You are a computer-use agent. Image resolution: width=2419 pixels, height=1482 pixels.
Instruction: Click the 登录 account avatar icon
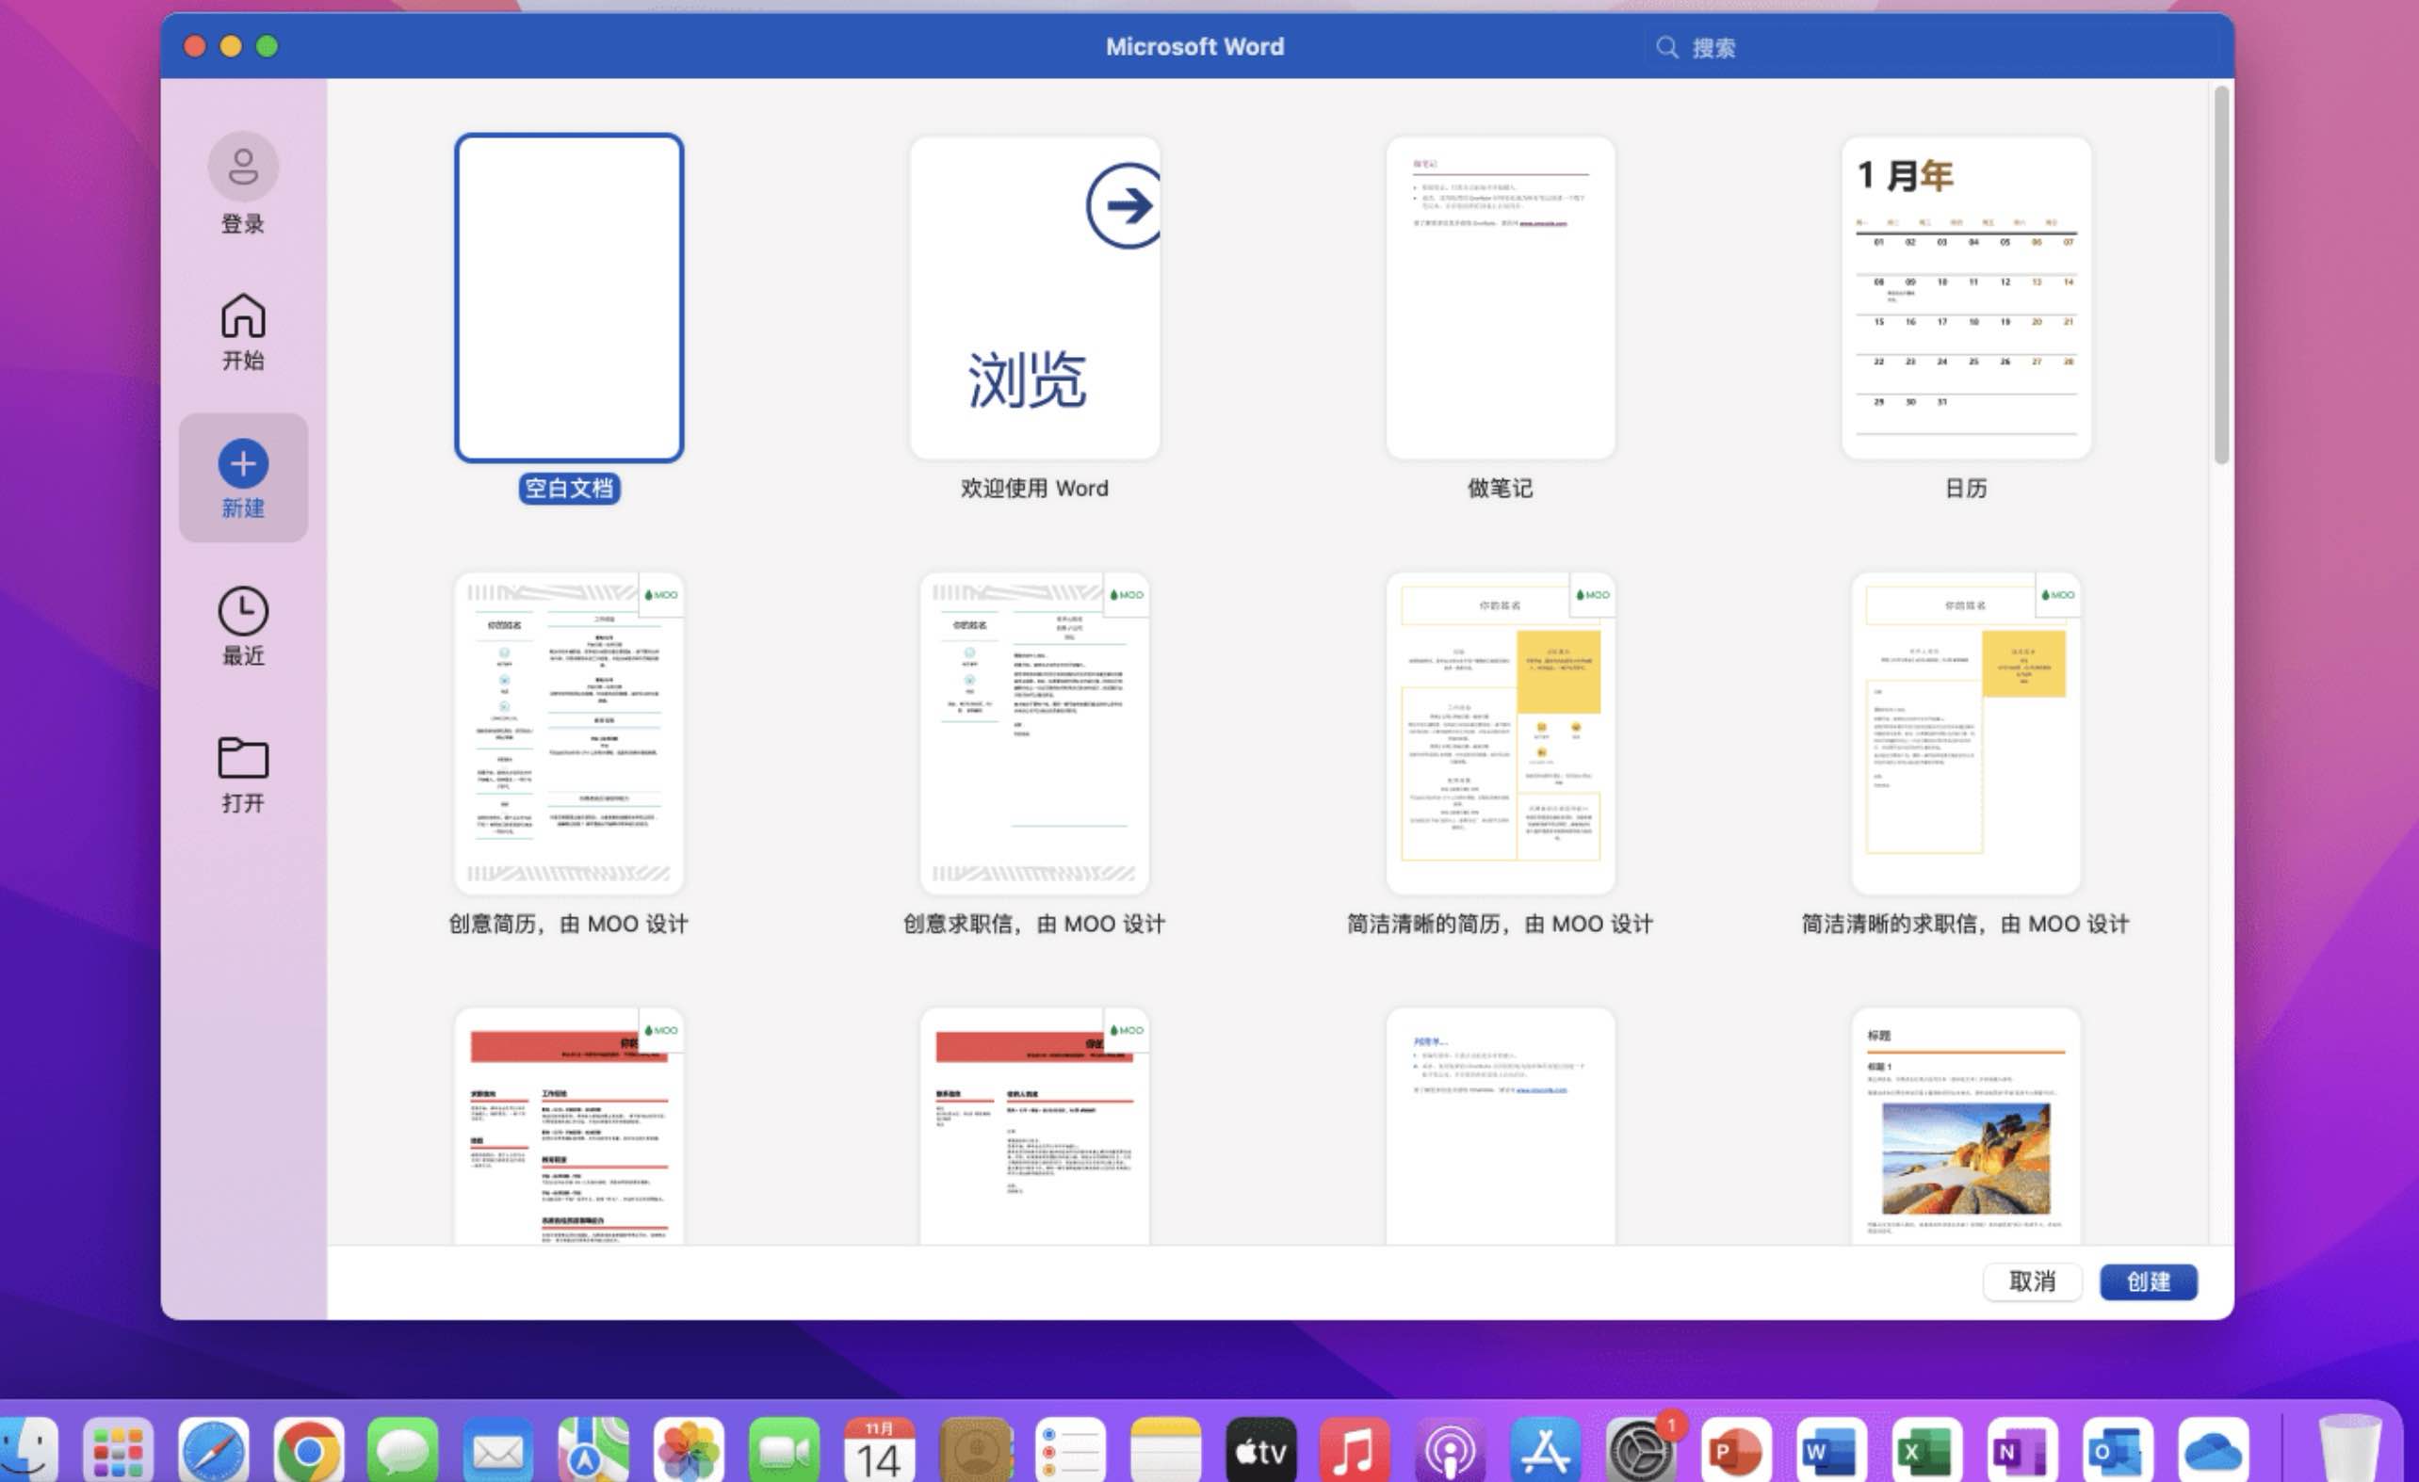pos(242,167)
